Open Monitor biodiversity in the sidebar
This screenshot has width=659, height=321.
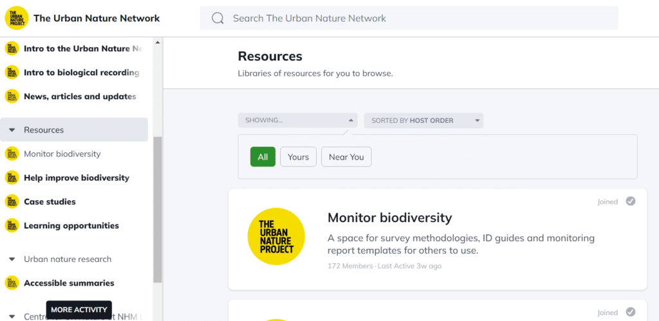[x=62, y=154]
